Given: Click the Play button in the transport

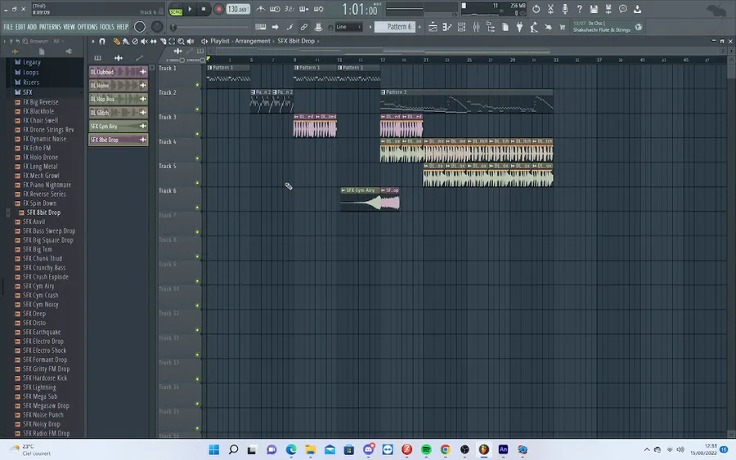Looking at the screenshot, I should point(190,9).
